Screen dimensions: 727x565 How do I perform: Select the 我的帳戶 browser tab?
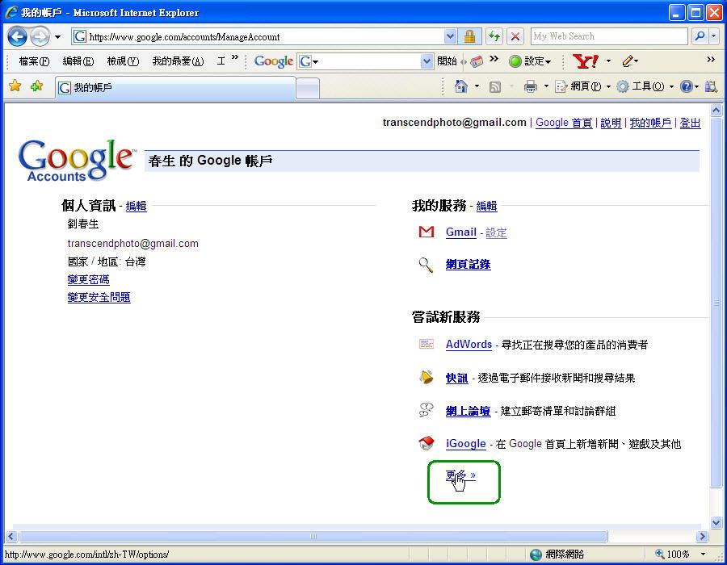(176, 87)
